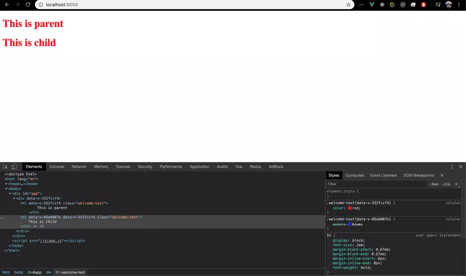Go forward using the browser forward arrow
Screen dimensions: 466x276
18,5
